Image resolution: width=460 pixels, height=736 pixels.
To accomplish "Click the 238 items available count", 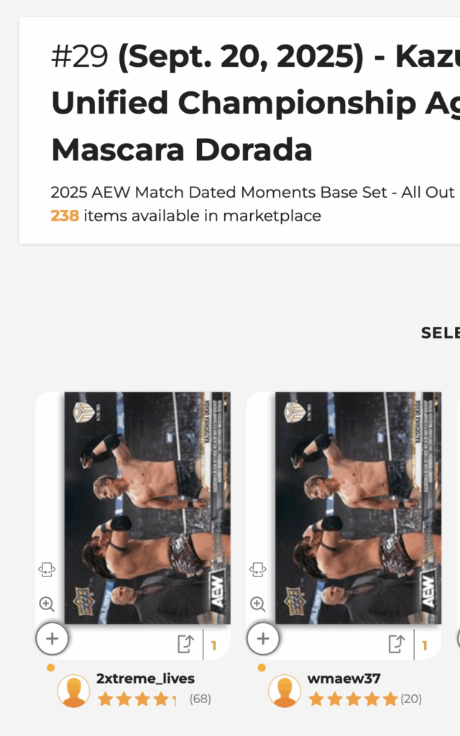I will [65, 216].
